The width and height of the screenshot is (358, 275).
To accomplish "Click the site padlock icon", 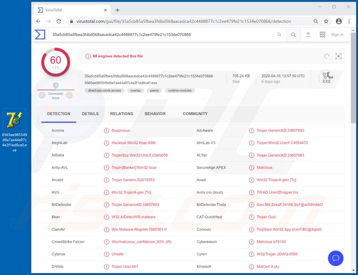I will 72,21.
